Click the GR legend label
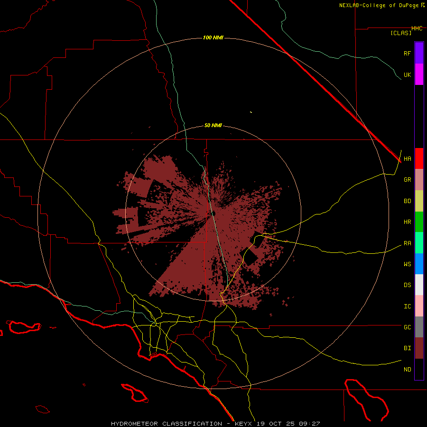The height and width of the screenshot is (427, 427). 407,180
